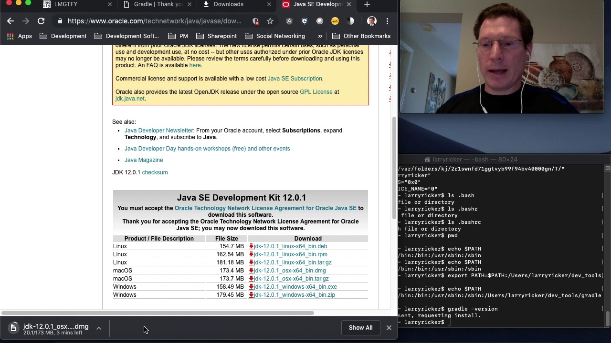611x343 pixels.
Task: Click the Product / File Description header
Action: click(159, 239)
